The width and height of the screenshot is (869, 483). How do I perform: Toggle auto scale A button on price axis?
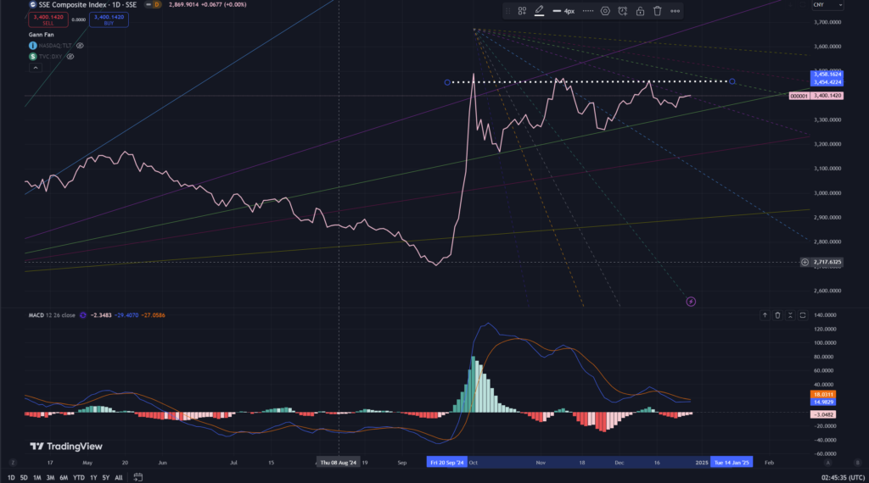click(828, 463)
